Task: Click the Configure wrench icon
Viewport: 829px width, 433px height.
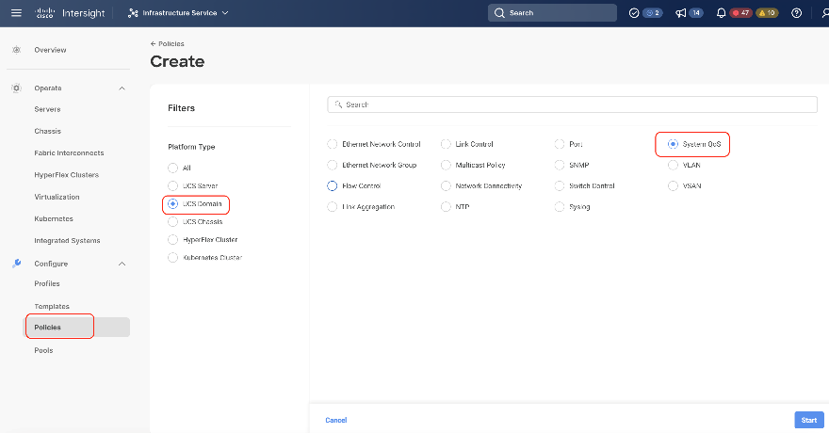Action: 16,264
